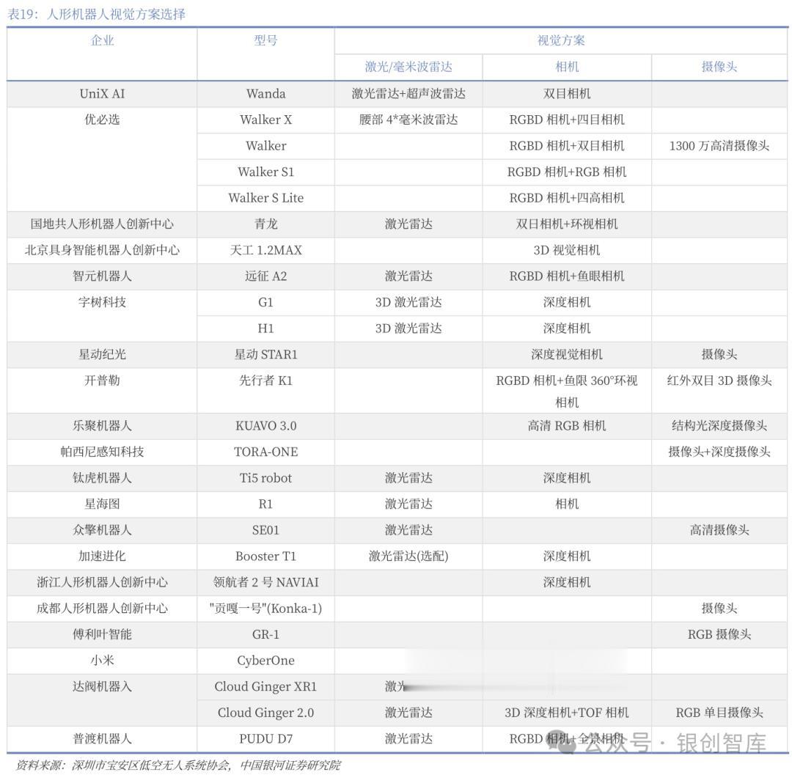Select the 'UniX AI' company cell
The width and height of the screenshot is (792, 775).
point(103,93)
